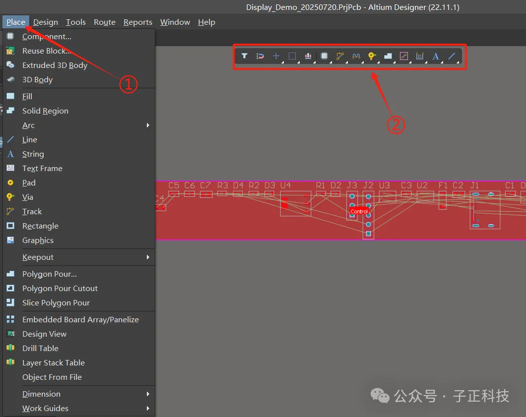Click the place string 'A' icon in Active Bar
The width and height of the screenshot is (526, 417).
pos(436,56)
